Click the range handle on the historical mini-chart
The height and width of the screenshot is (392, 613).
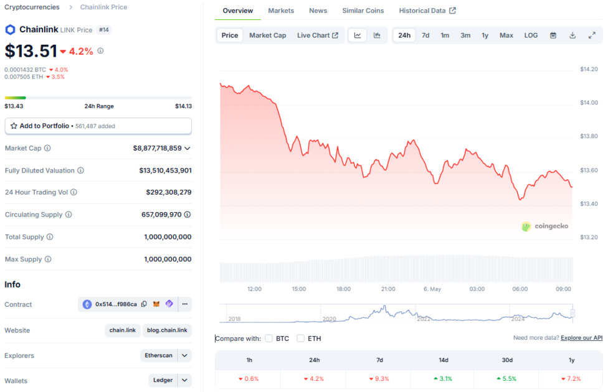point(573,313)
